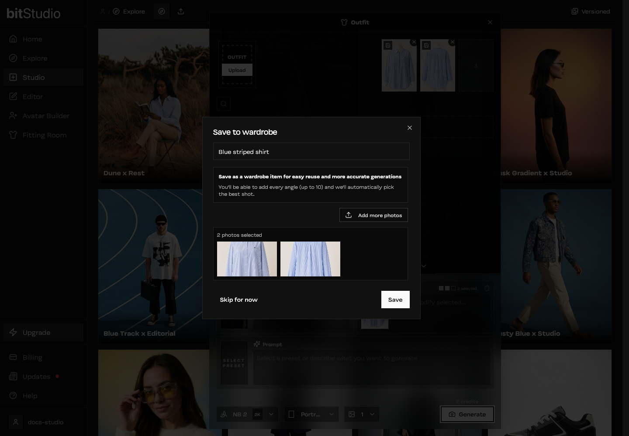629x436 pixels.
Task: Open Fitting Room in the sidebar
Action: click(x=43, y=135)
